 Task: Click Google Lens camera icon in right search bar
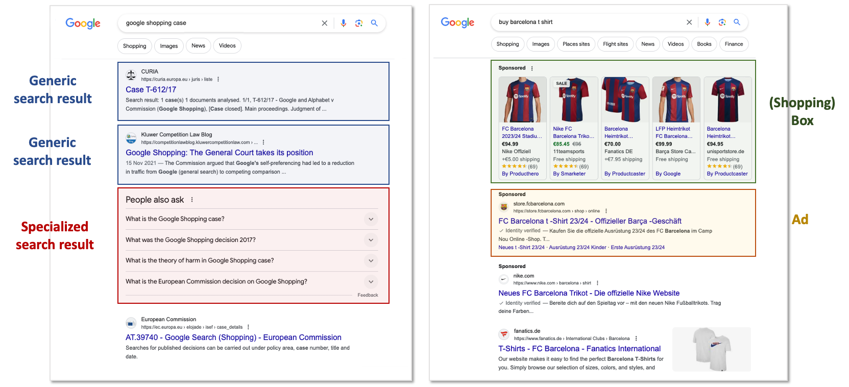coord(722,22)
